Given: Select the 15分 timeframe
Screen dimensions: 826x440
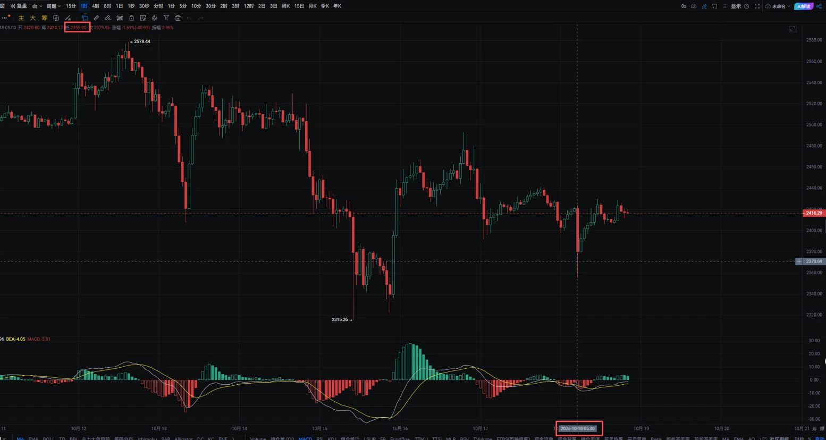Looking at the screenshot, I should [x=71, y=6].
